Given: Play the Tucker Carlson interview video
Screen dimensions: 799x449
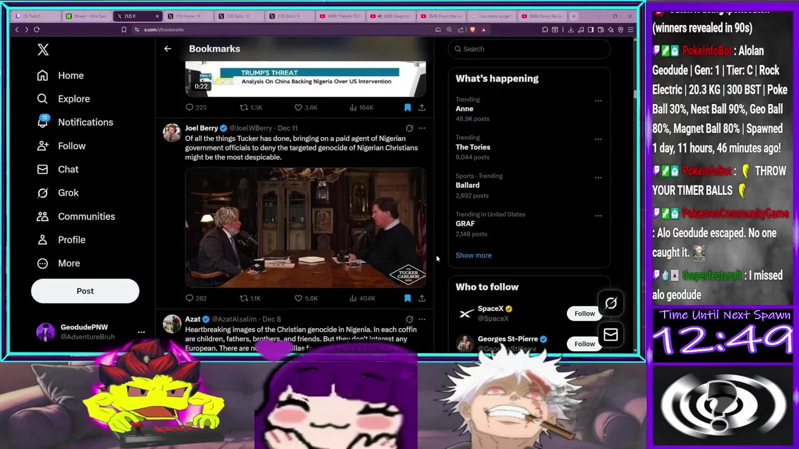Looking at the screenshot, I should (x=305, y=228).
